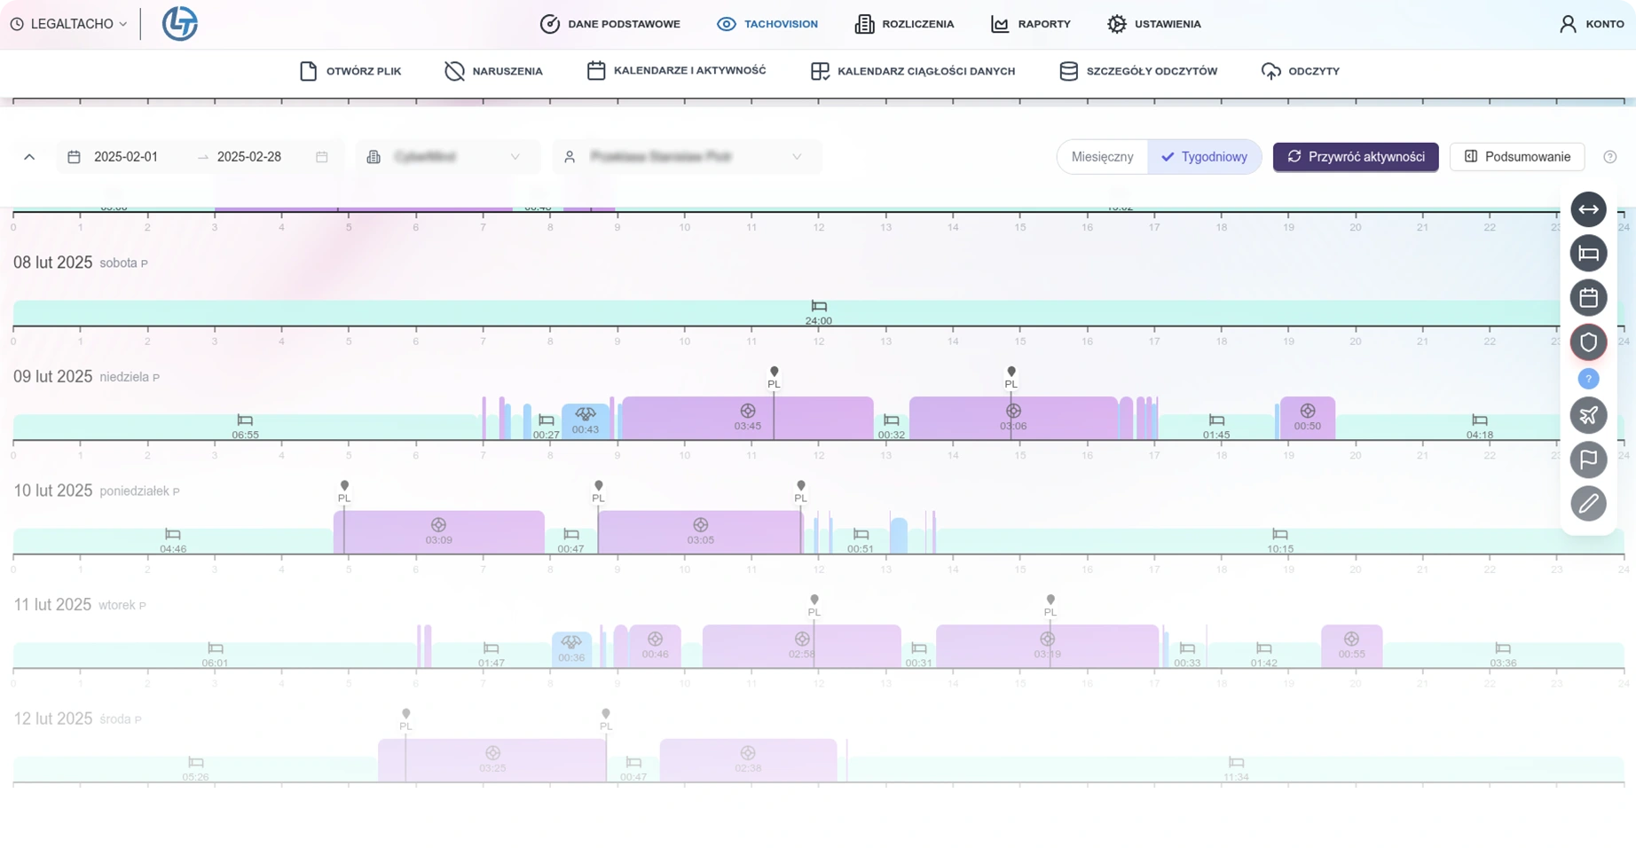Collapse the filter bar with chevron
The width and height of the screenshot is (1636, 848).
point(29,157)
